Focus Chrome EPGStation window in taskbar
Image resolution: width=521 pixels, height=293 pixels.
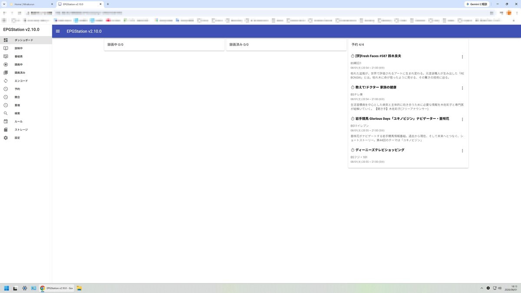56,288
